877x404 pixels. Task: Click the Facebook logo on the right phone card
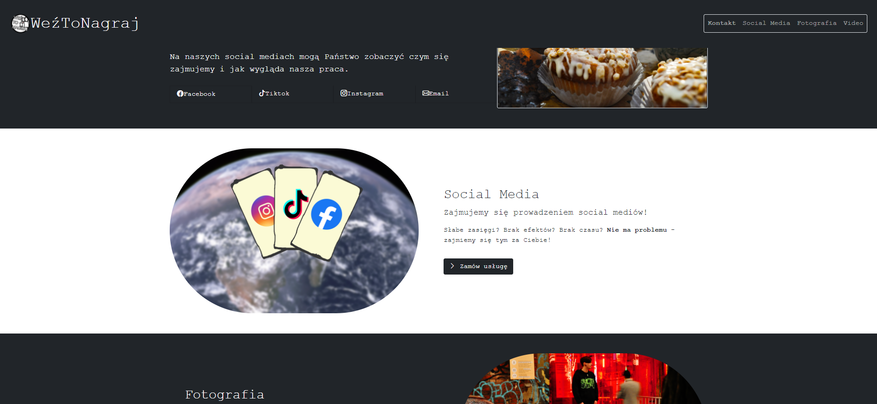(x=326, y=214)
